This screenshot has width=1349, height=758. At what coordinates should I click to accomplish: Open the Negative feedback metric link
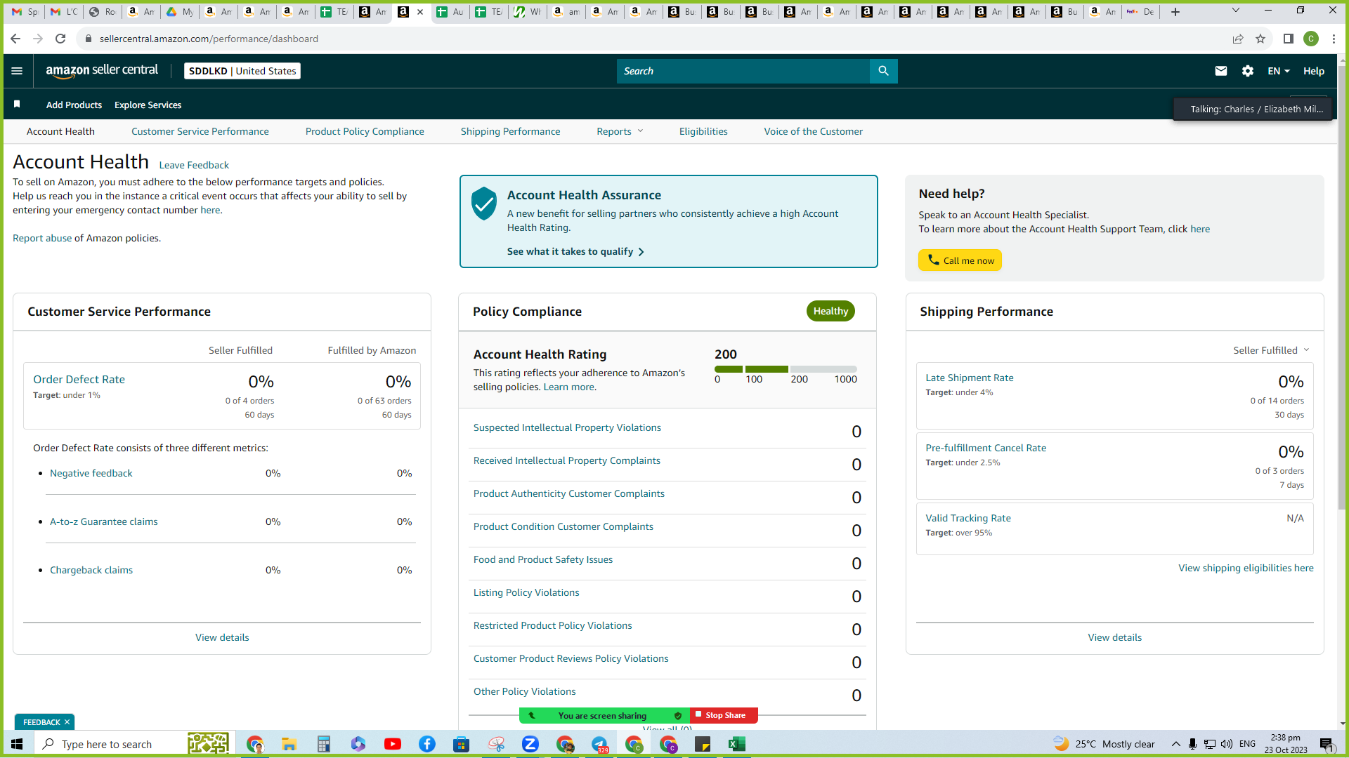[x=91, y=473]
